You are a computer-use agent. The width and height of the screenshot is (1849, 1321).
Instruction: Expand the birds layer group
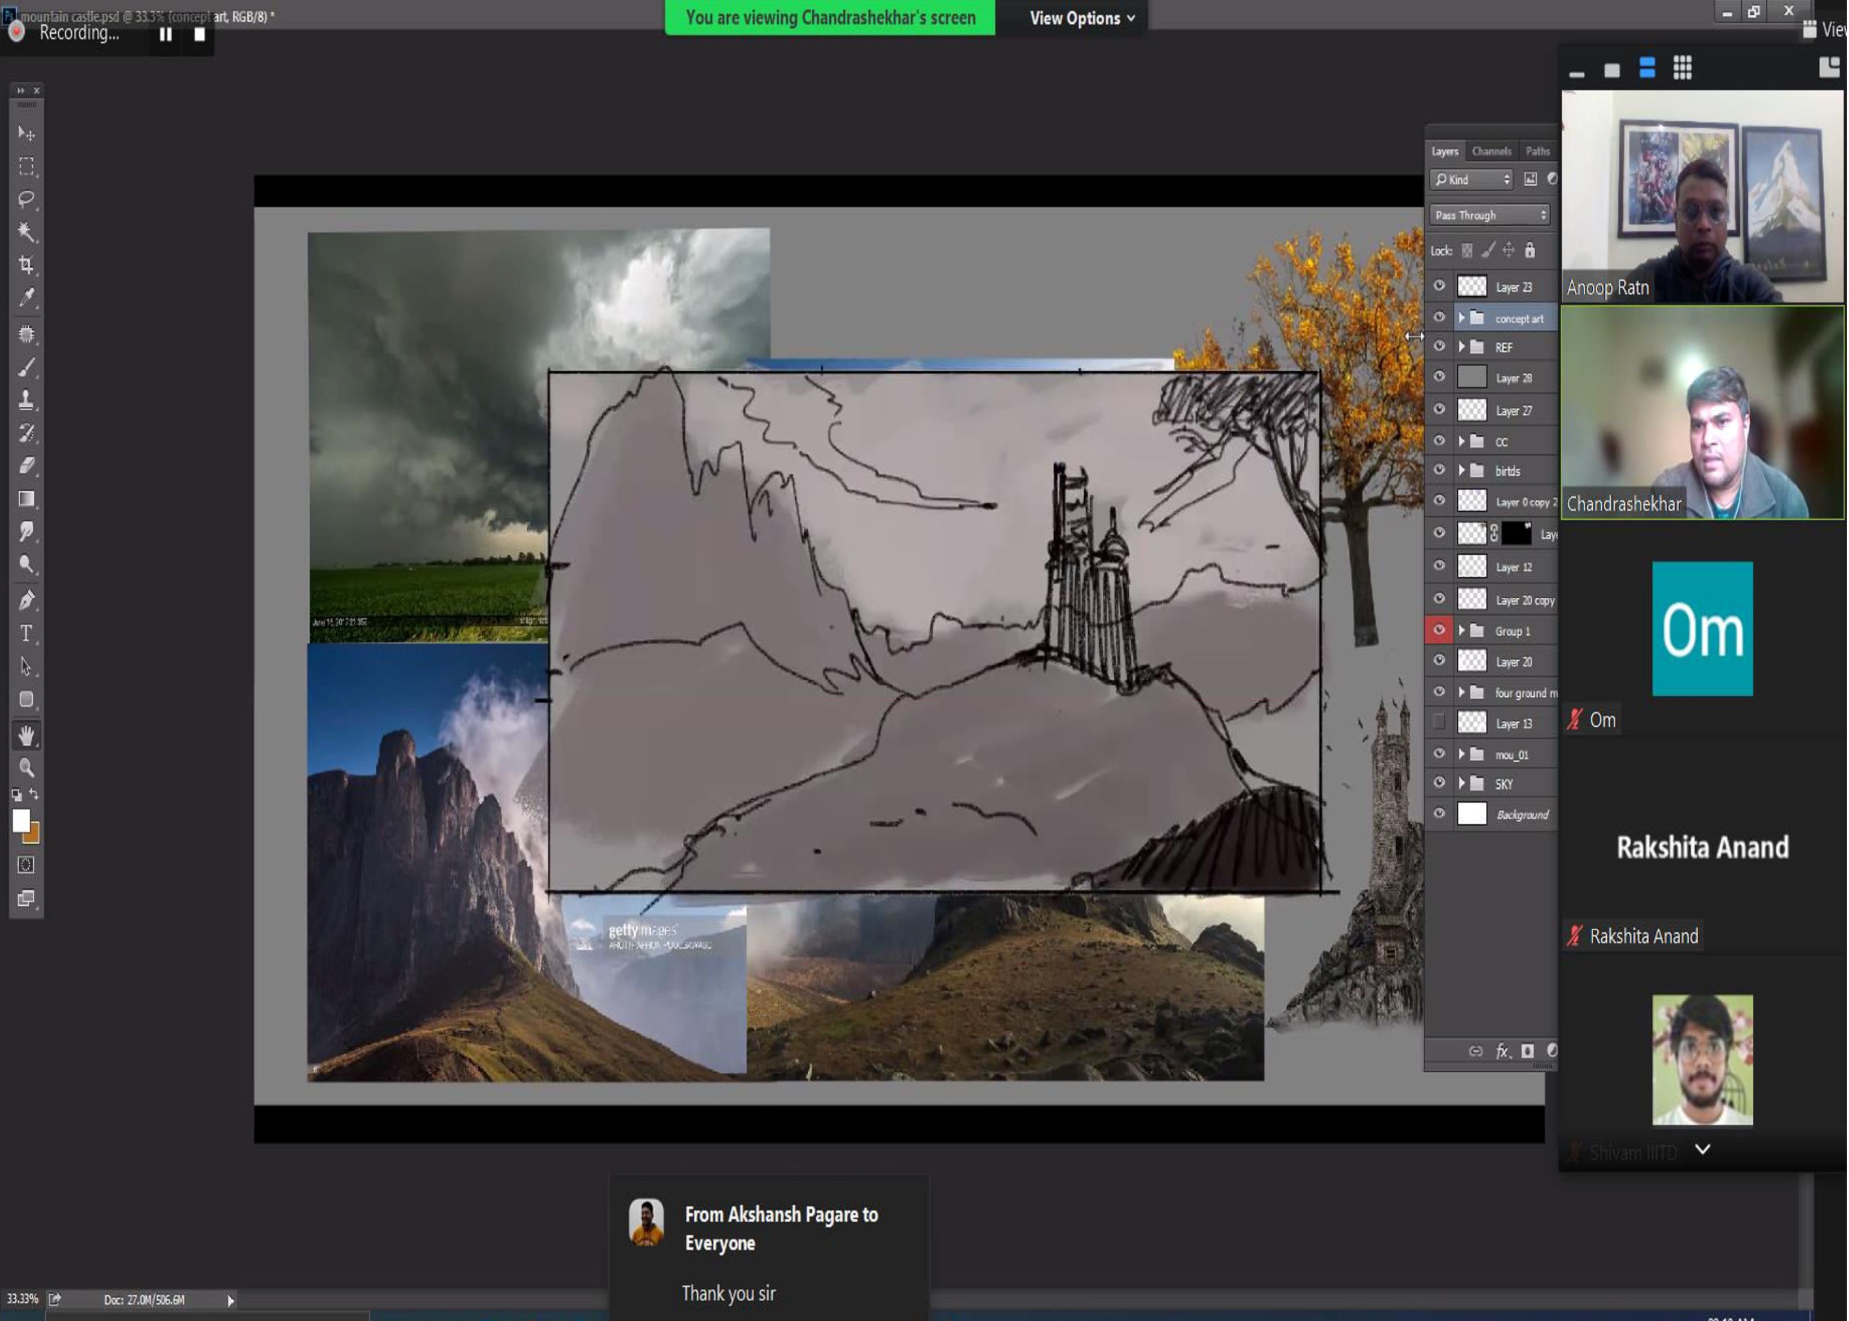coord(1462,470)
